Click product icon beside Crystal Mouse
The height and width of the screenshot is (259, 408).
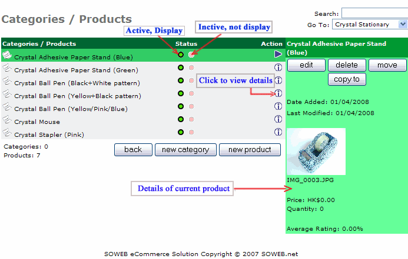pos(7,120)
